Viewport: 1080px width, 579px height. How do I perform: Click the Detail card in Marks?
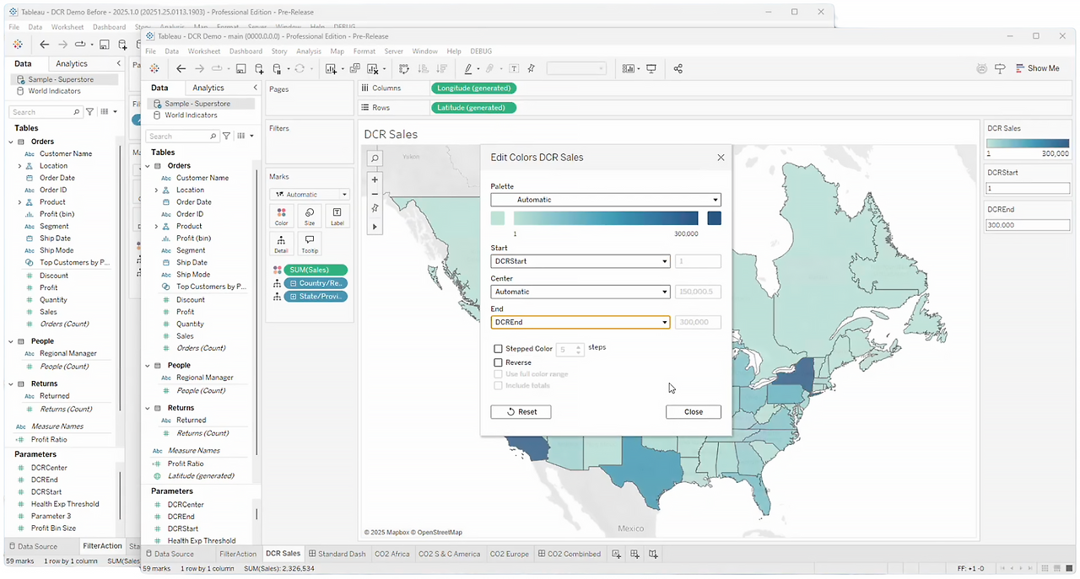click(x=282, y=244)
